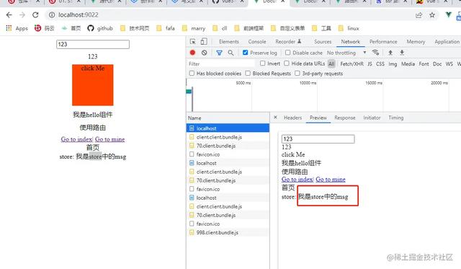
Task: Check the Has blocked cookies checkbox
Action: point(192,73)
